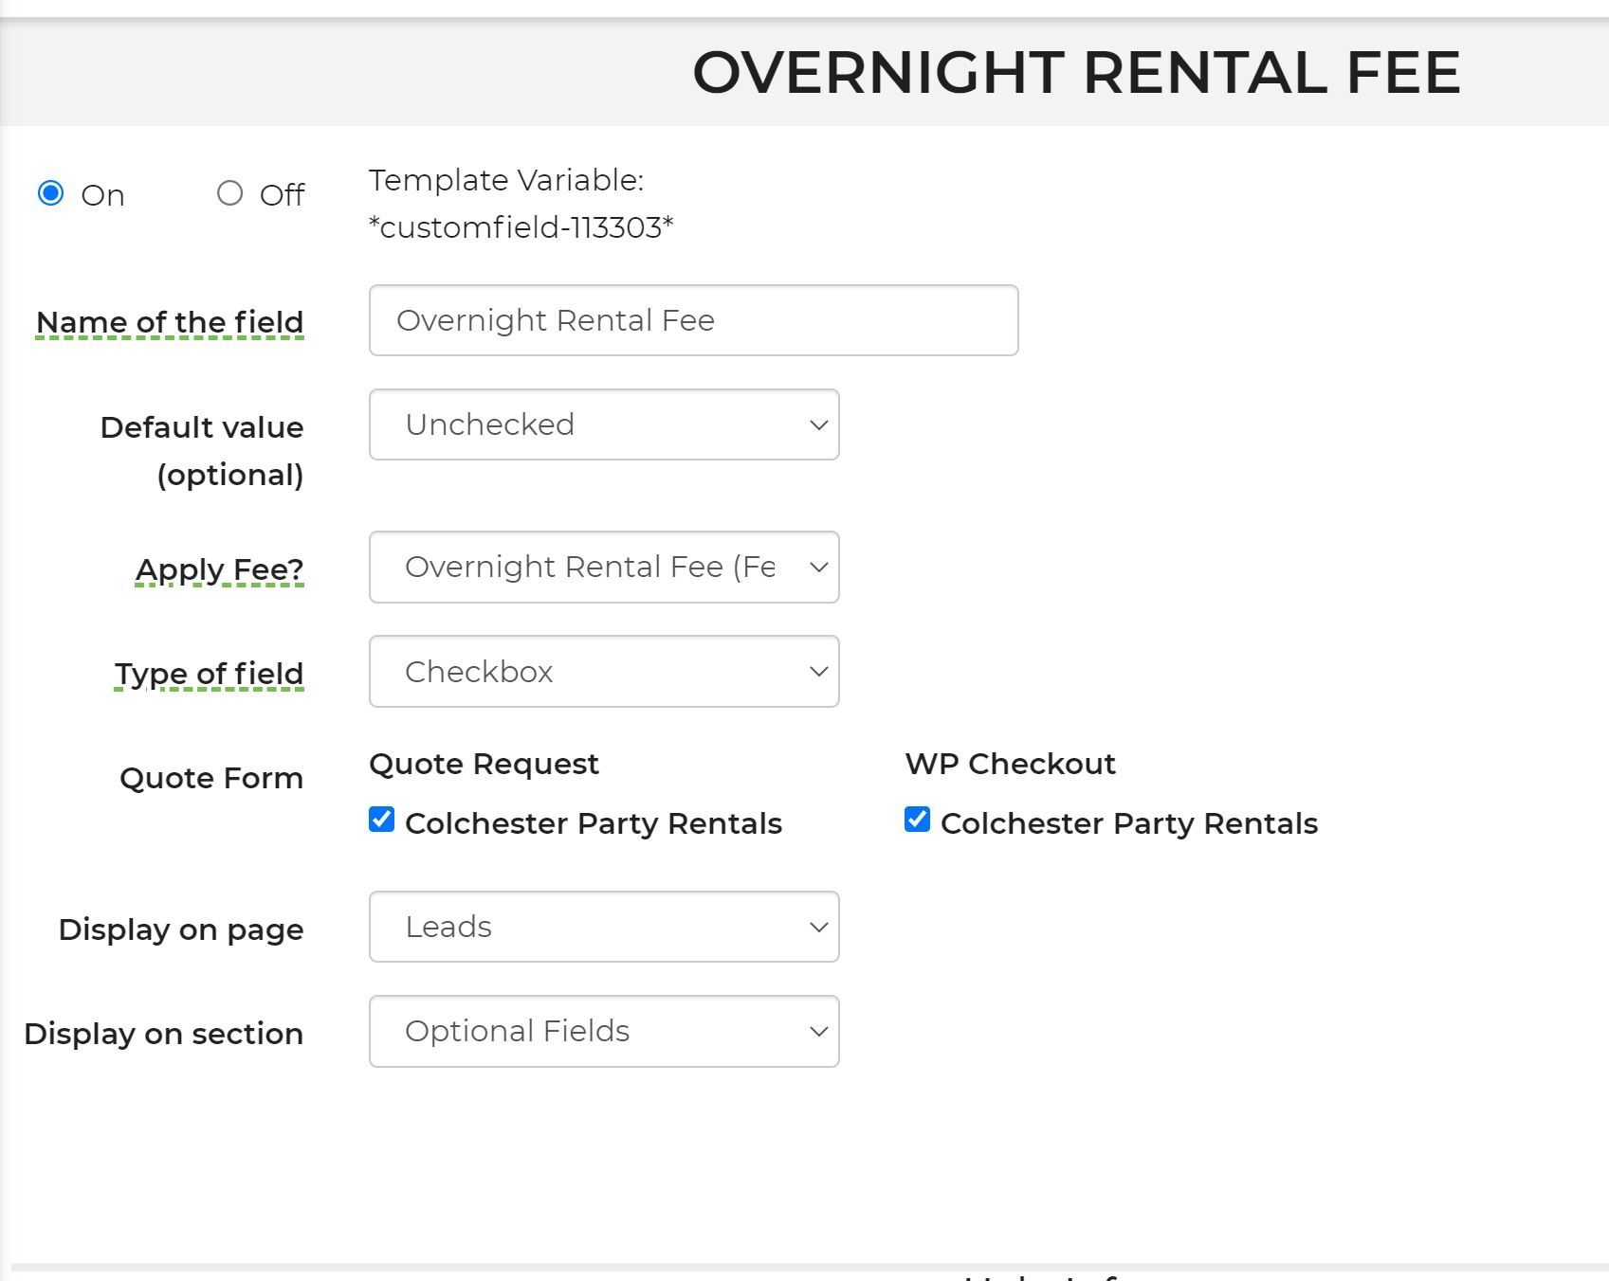Click the 'On' label text
The width and height of the screenshot is (1609, 1281).
(x=102, y=195)
